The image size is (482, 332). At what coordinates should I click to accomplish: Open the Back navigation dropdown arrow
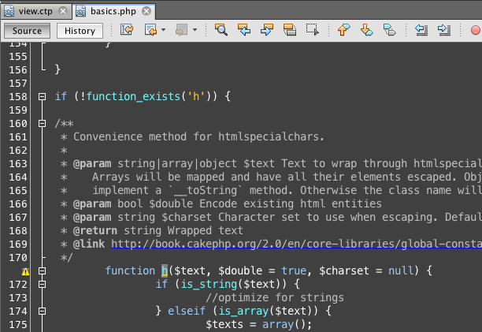[x=164, y=30]
